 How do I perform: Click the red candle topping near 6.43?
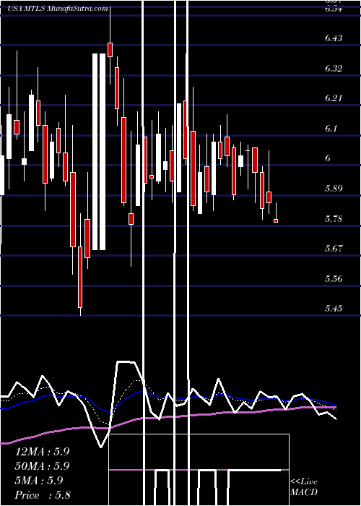click(110, 49)
